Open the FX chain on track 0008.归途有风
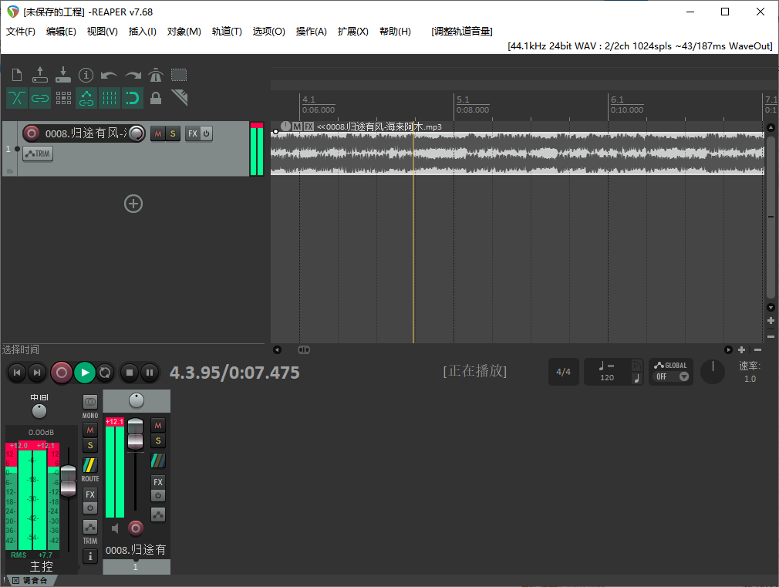779x587 pixels. click(193, 133)
